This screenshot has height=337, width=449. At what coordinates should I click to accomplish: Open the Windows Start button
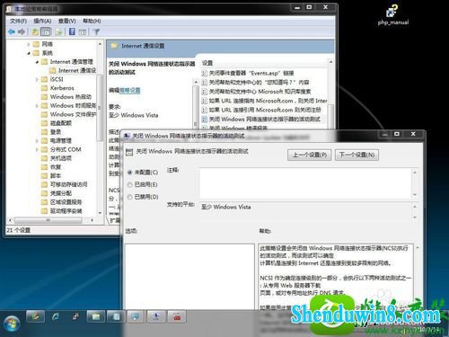tap(11, 324)
